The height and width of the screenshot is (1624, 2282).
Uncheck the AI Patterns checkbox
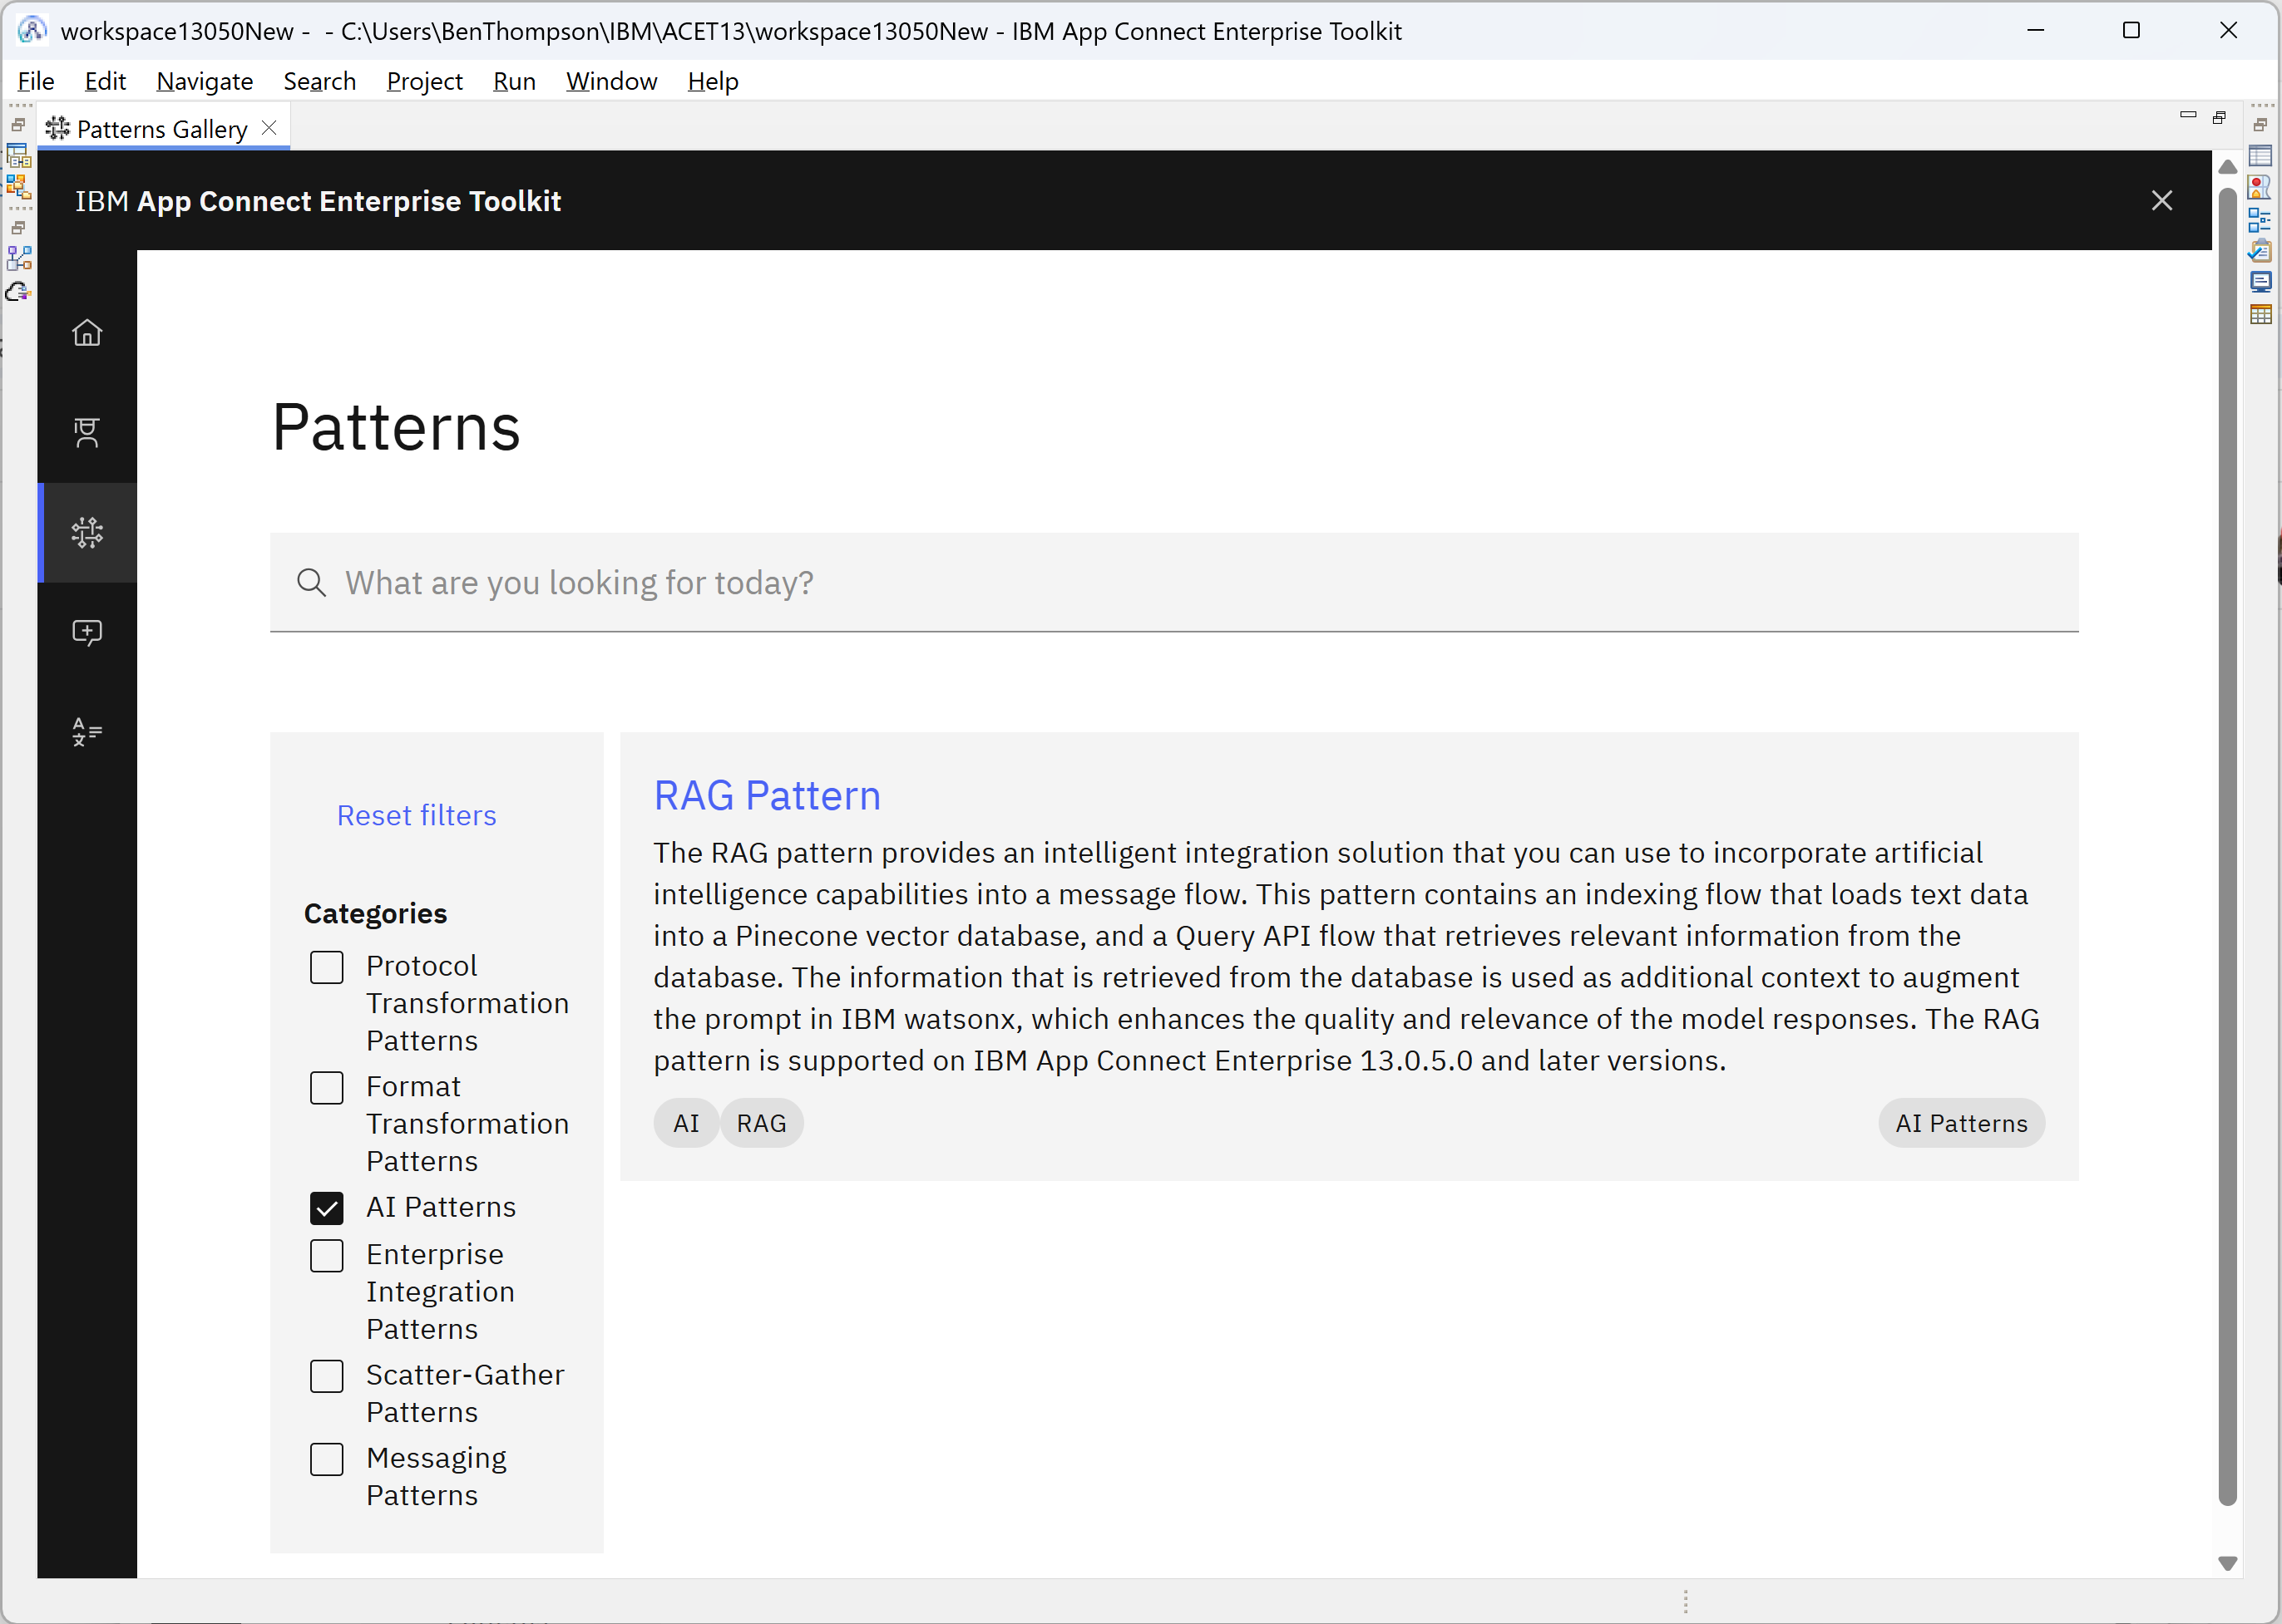[326, 1208]
